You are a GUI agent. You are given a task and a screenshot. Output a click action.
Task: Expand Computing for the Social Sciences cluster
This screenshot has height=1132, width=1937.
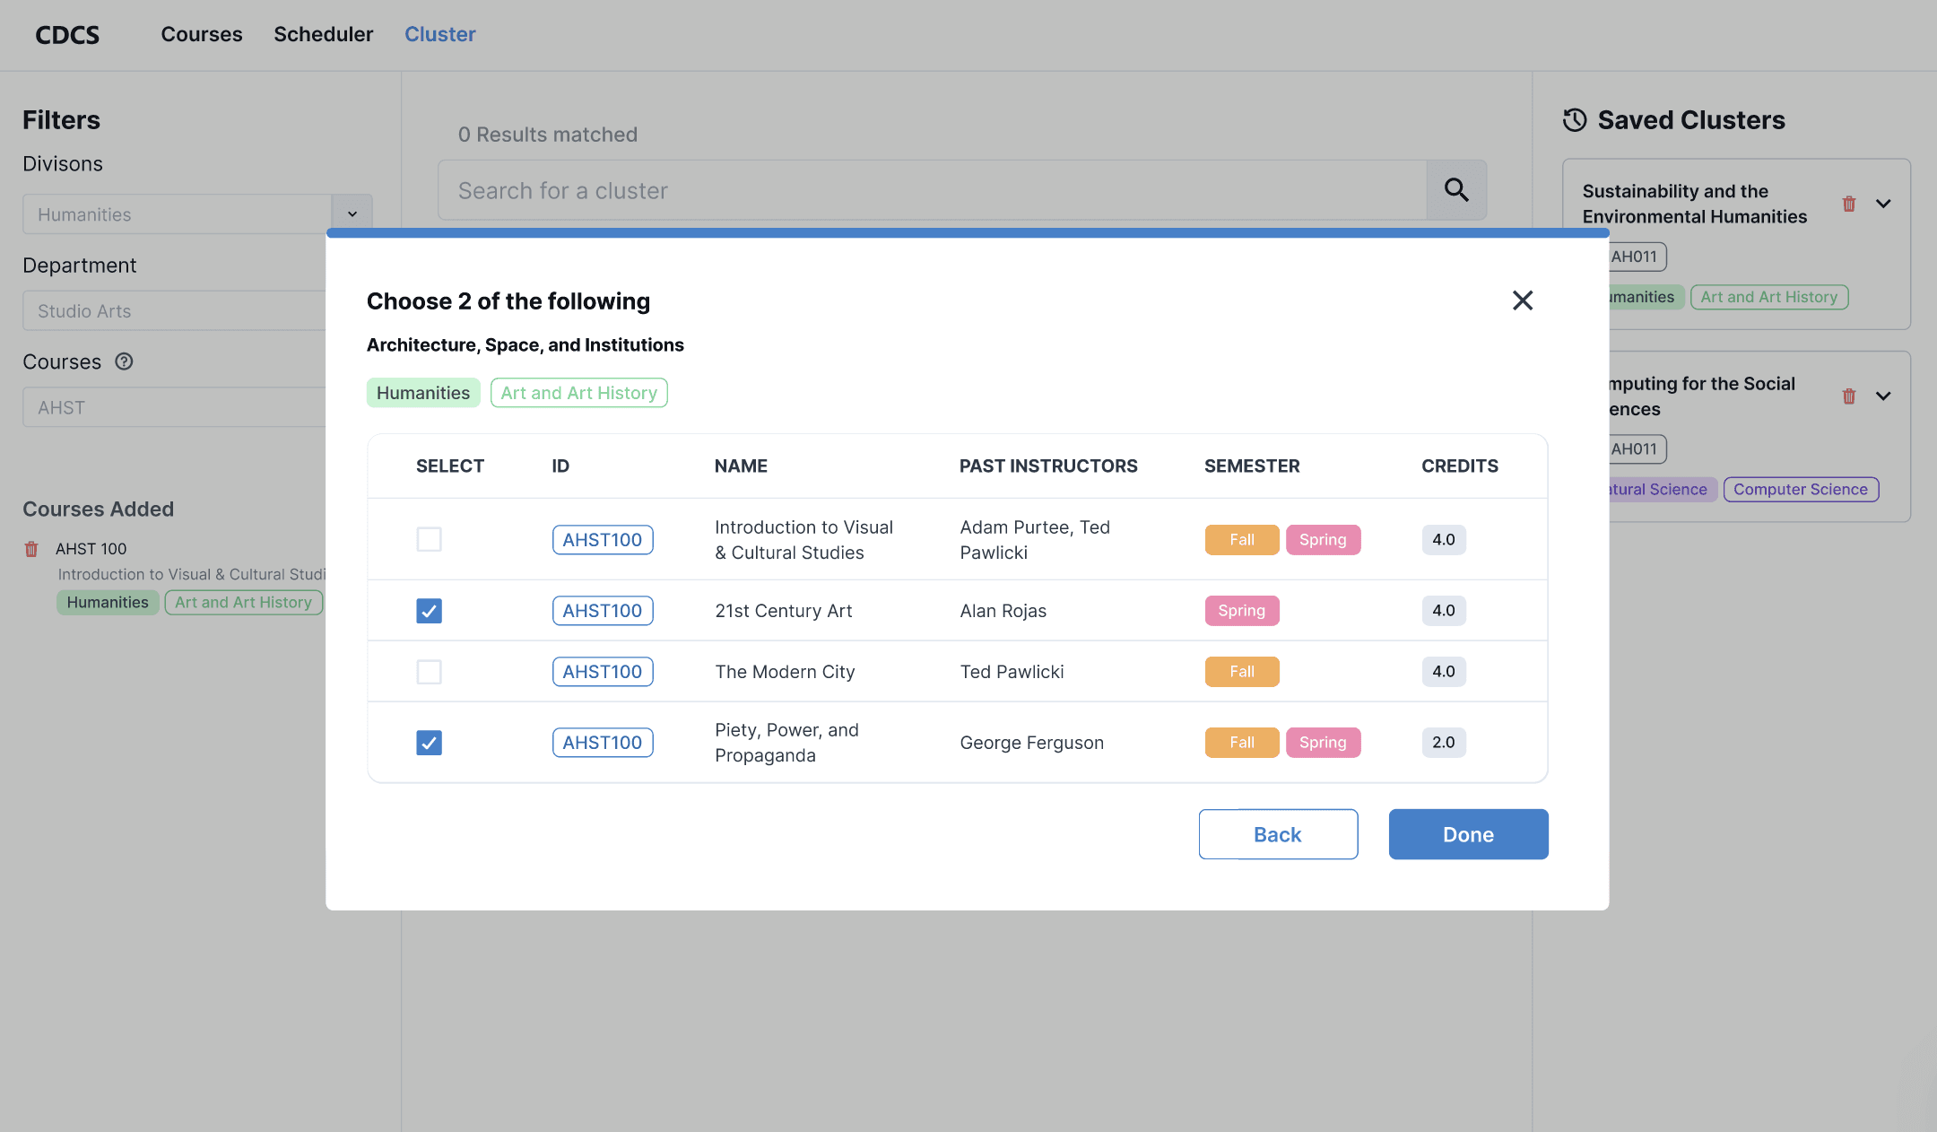click(1883, 396)
